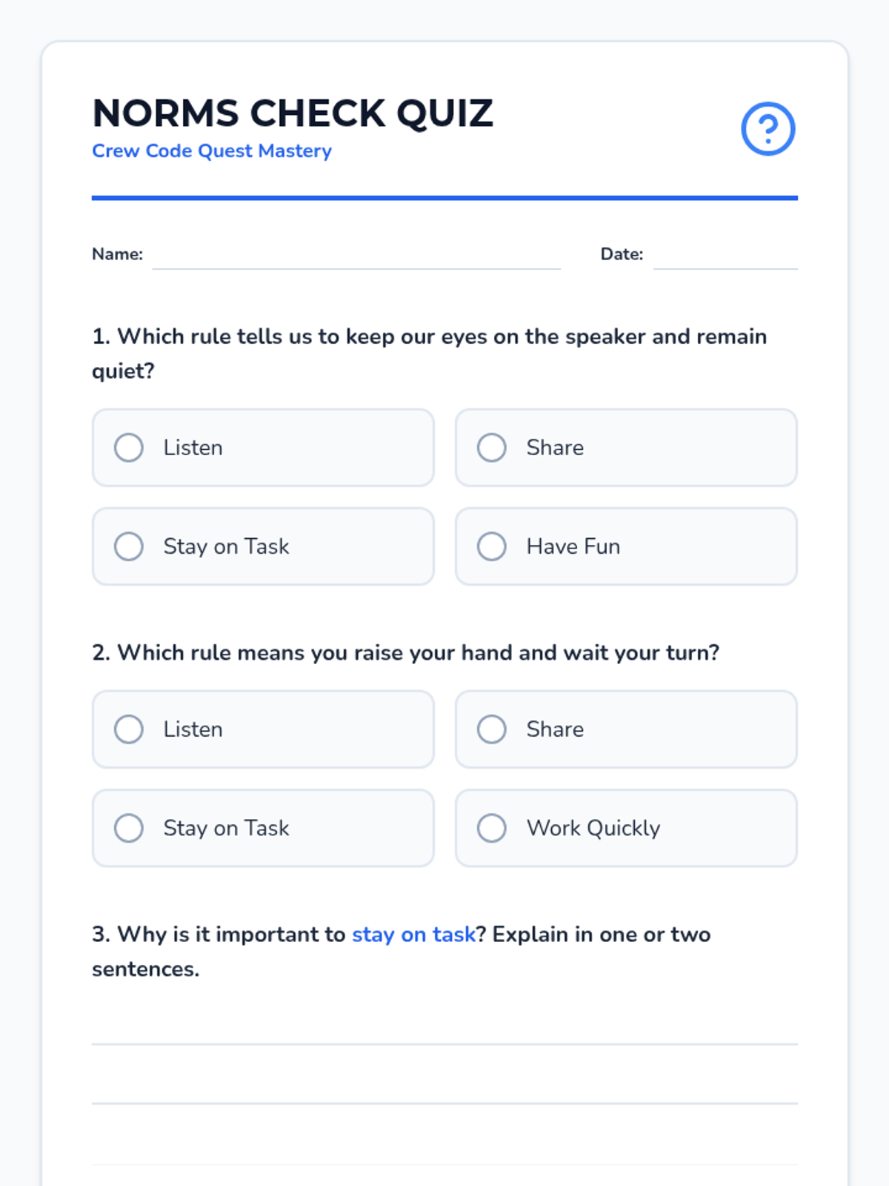Click the question 2 prompt text
889x1186 pixels.
click(x=406, y=653)
